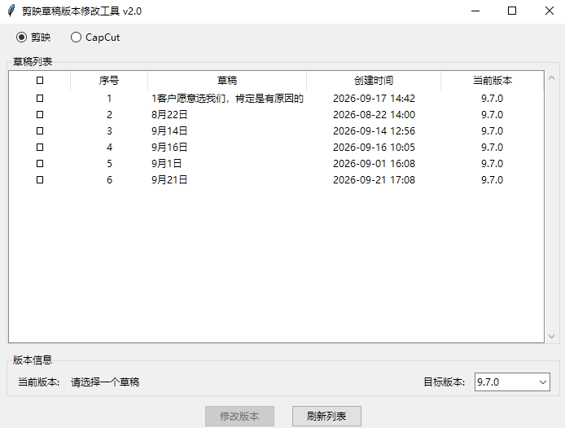Click sequence number 4 in the list

pos(109,147)
